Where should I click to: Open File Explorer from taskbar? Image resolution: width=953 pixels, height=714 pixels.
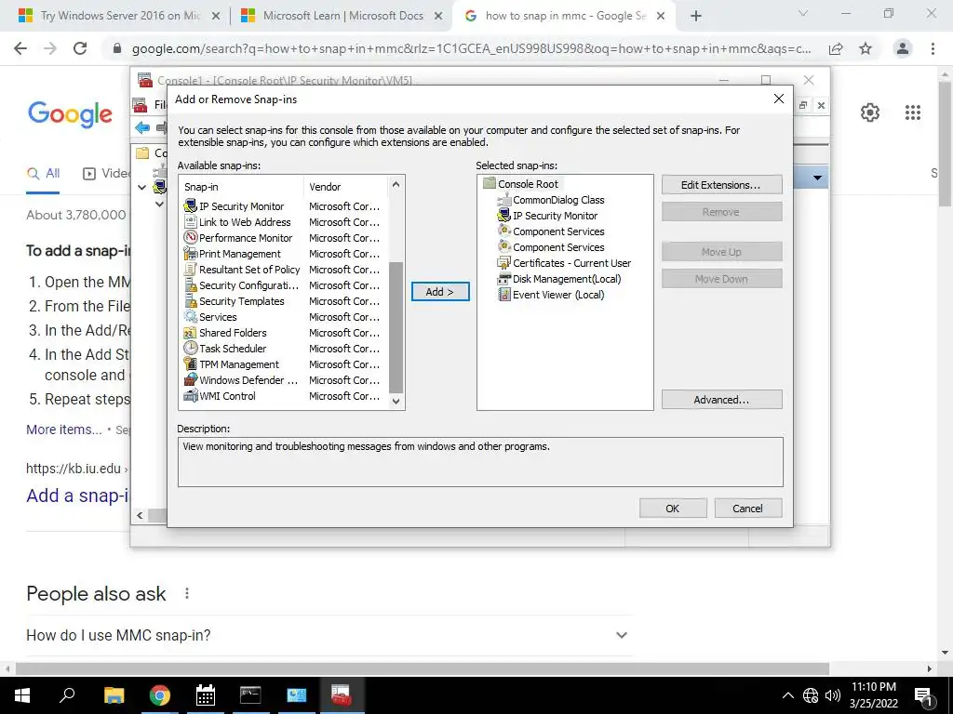(x=114, y=695)
